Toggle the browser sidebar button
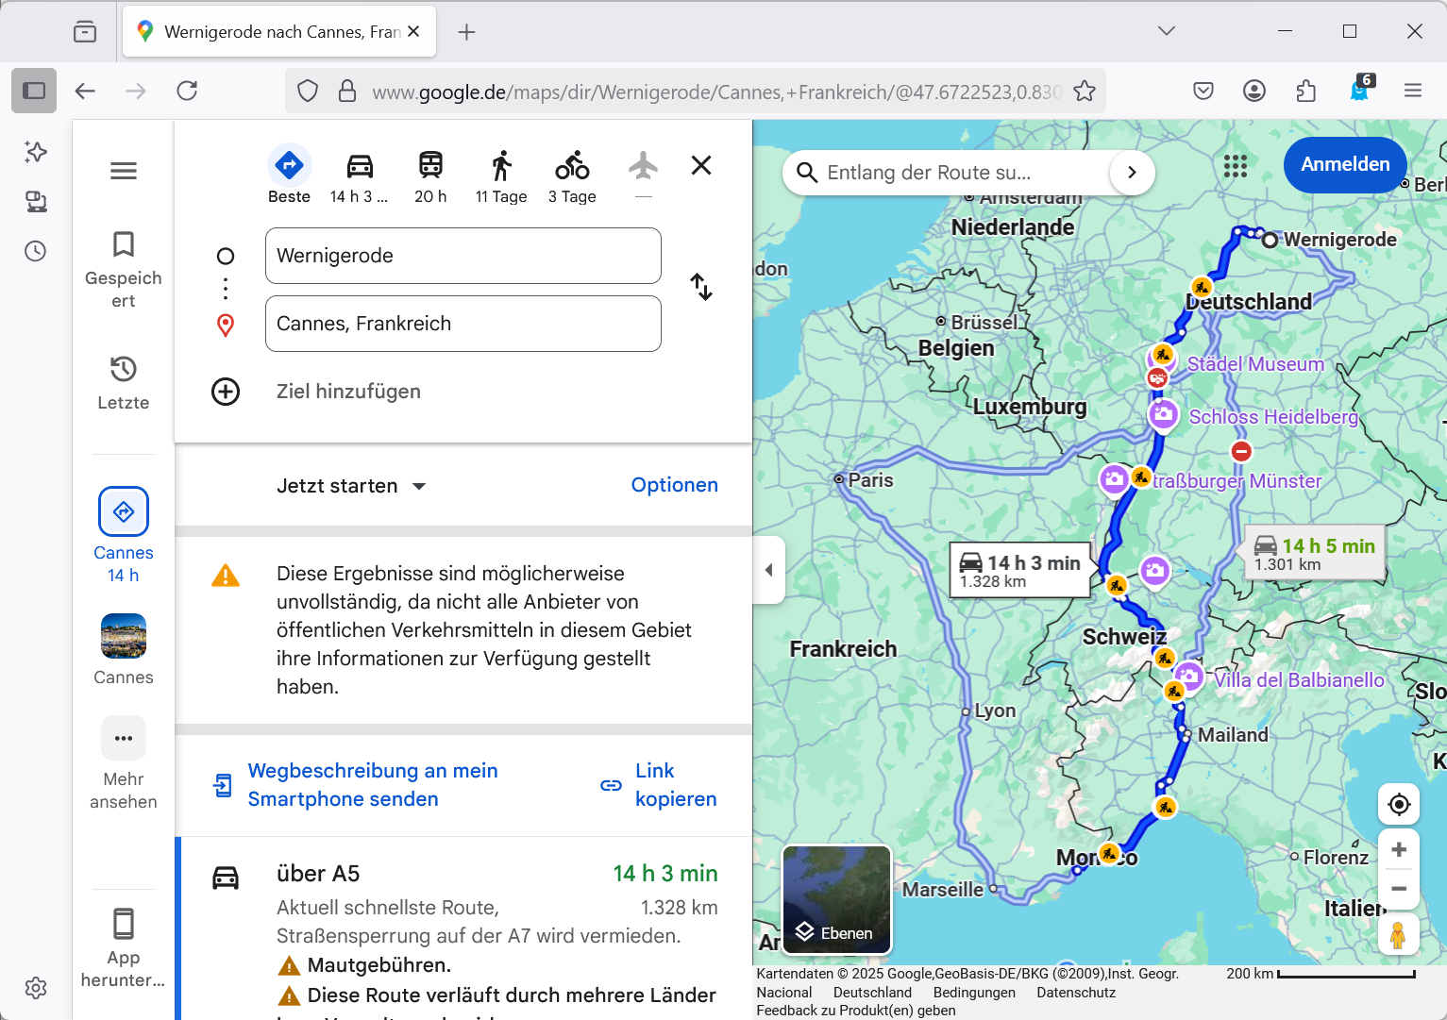 pyautogui.click(x=34, y=91)
